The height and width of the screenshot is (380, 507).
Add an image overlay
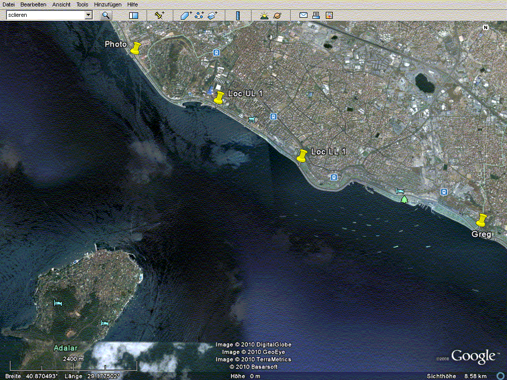point(212,15)
